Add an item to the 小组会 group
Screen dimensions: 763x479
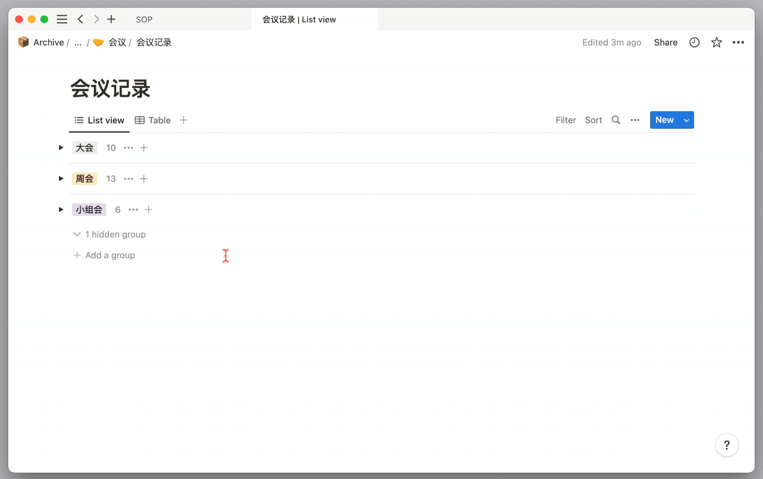[149, 210]
